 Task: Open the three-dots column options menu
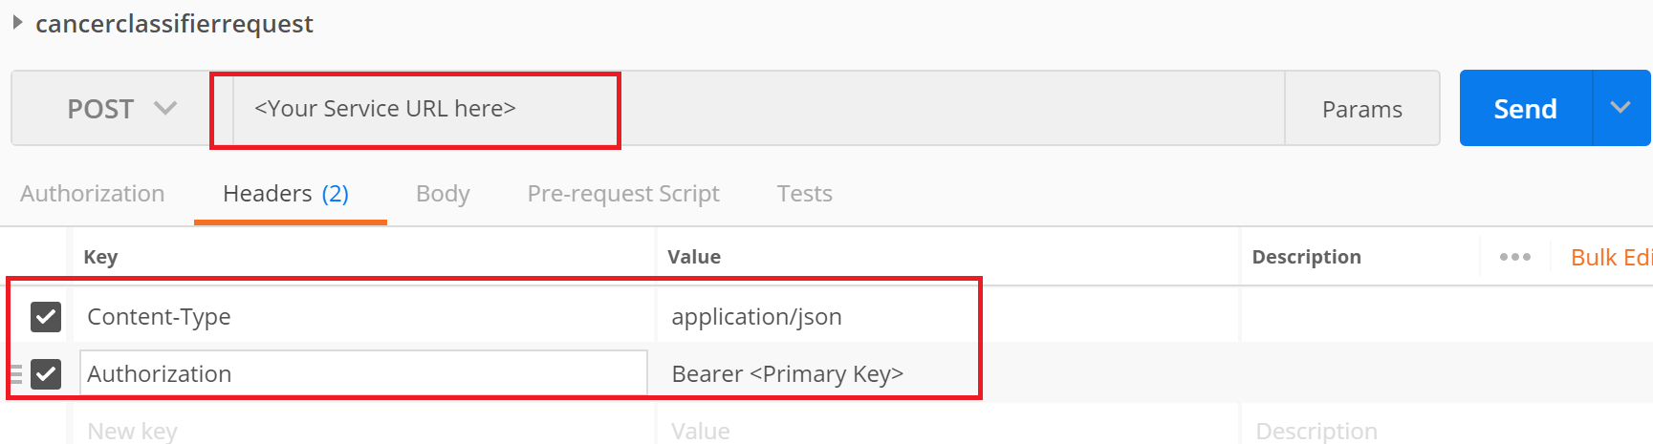click(x=1515, y=257)
